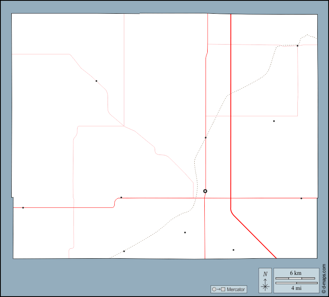The width and height of the screenshot is (329, 297).
Task: Click the 6 km scale bar
Action: (296, 278)
